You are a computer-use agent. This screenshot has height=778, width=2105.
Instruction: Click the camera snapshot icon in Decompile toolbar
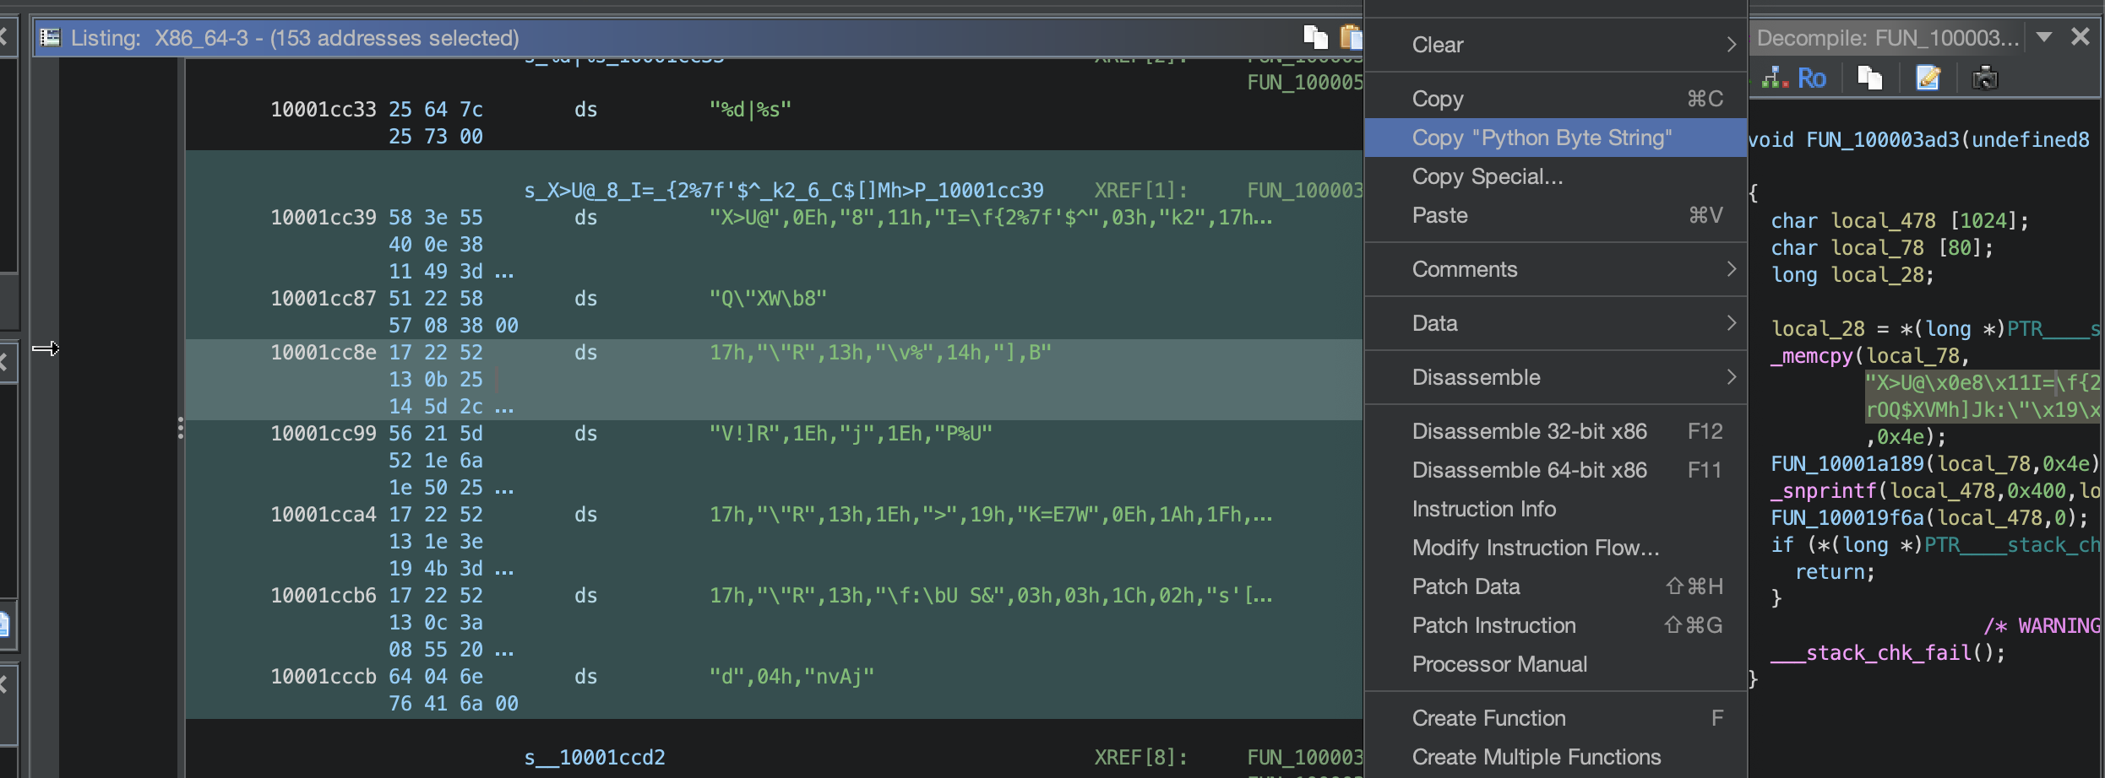click(x=1985, y=78)
